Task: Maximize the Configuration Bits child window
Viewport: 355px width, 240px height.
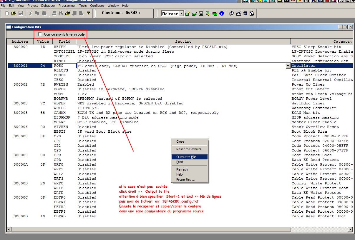Action: coord(345,27)
